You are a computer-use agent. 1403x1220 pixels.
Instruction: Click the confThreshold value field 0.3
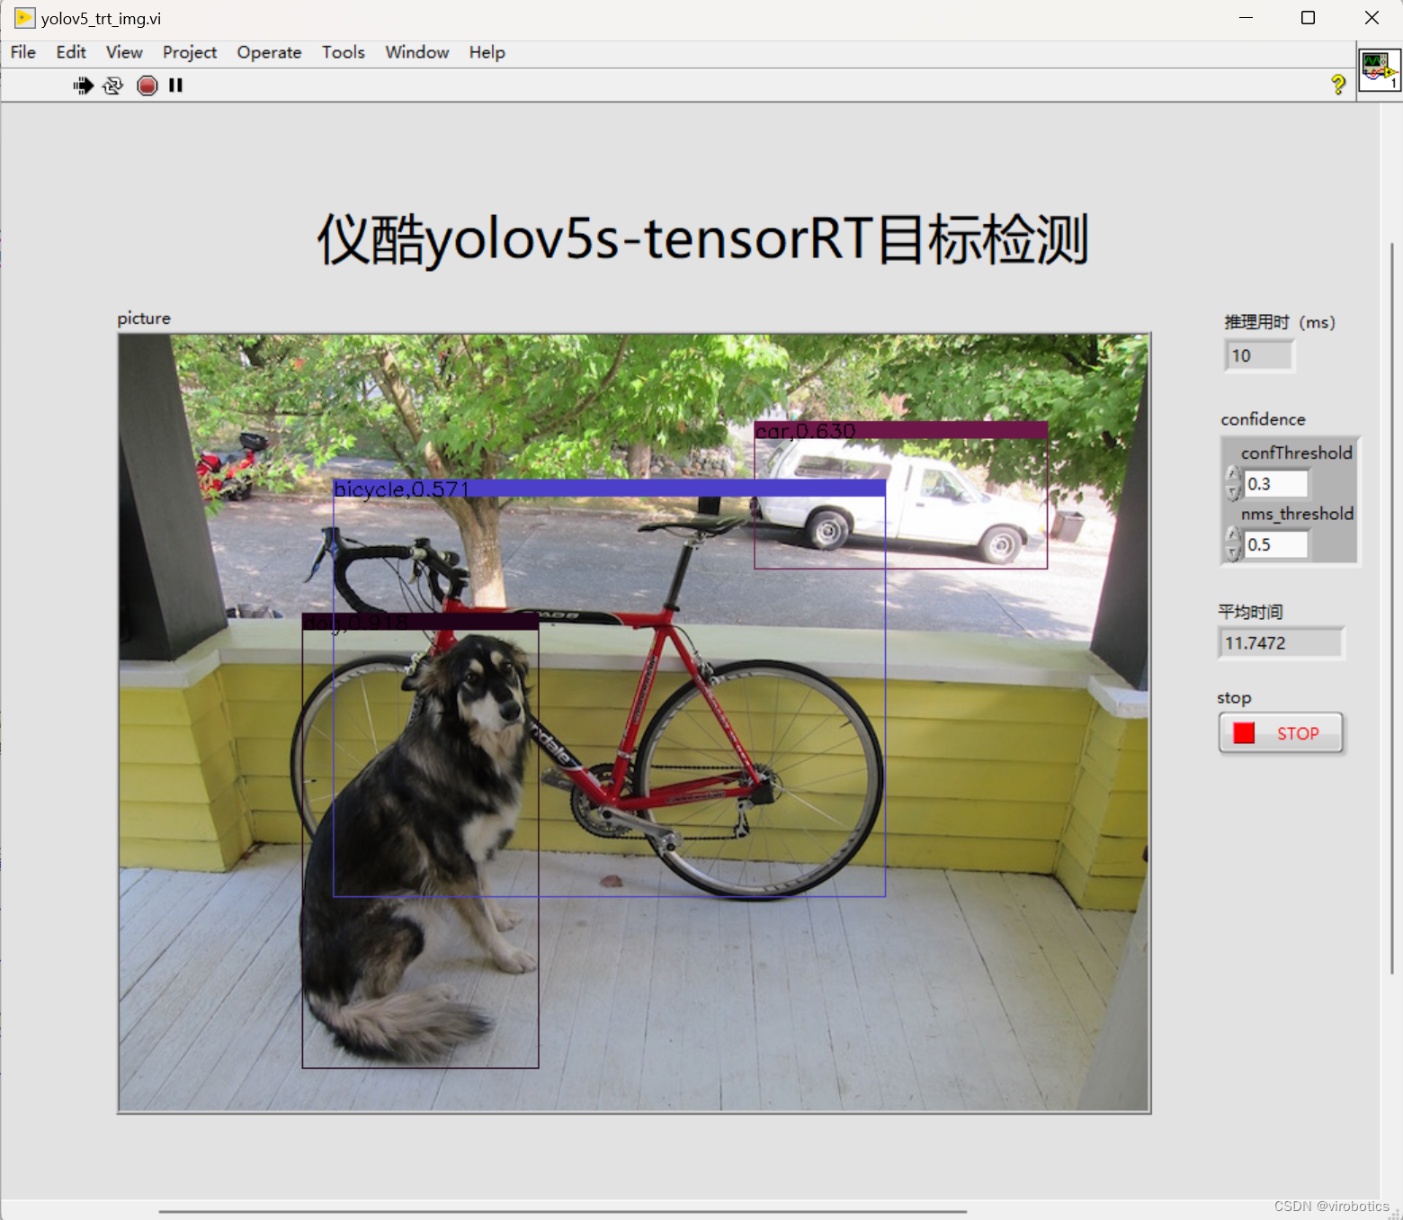point(1275,484)
